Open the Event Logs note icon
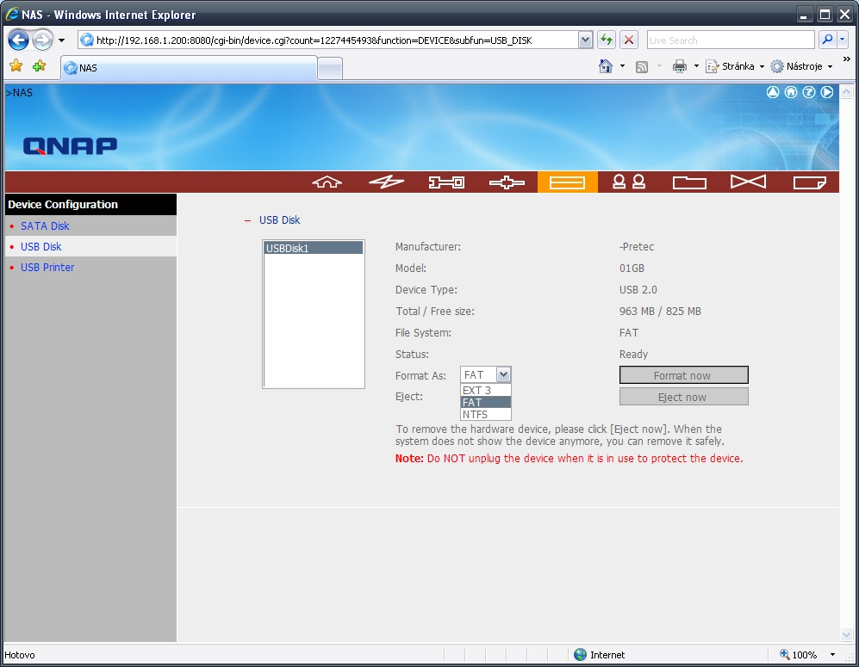This screenshot has width=859, height=667. point(810,182)
